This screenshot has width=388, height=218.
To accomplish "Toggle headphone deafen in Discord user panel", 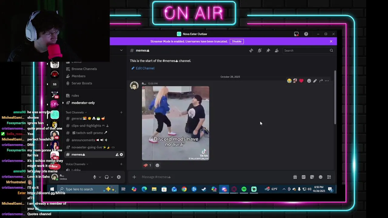I will click(x=107, y=177).
